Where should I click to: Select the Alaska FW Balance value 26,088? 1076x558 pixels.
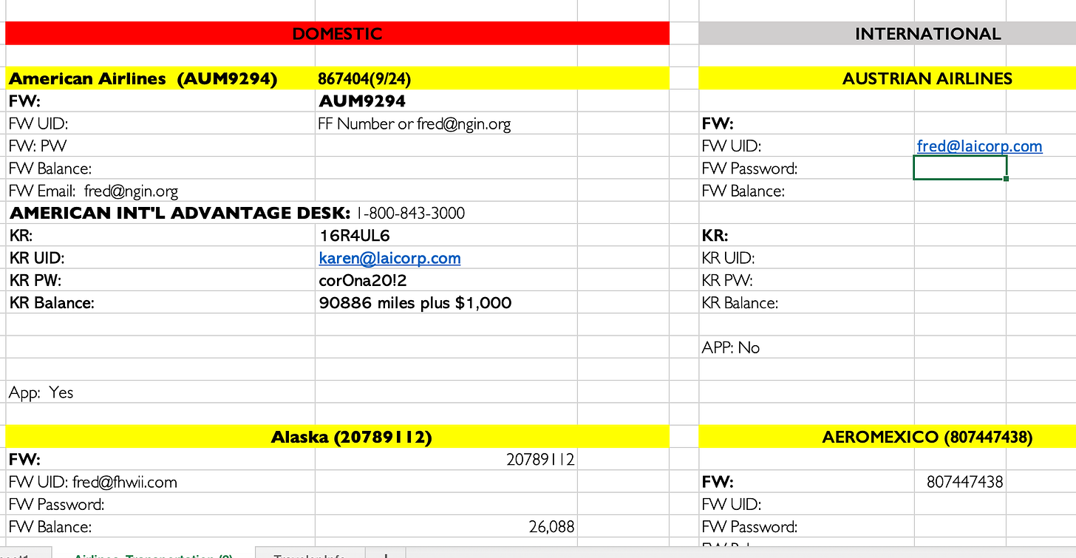tap(446, 526)
